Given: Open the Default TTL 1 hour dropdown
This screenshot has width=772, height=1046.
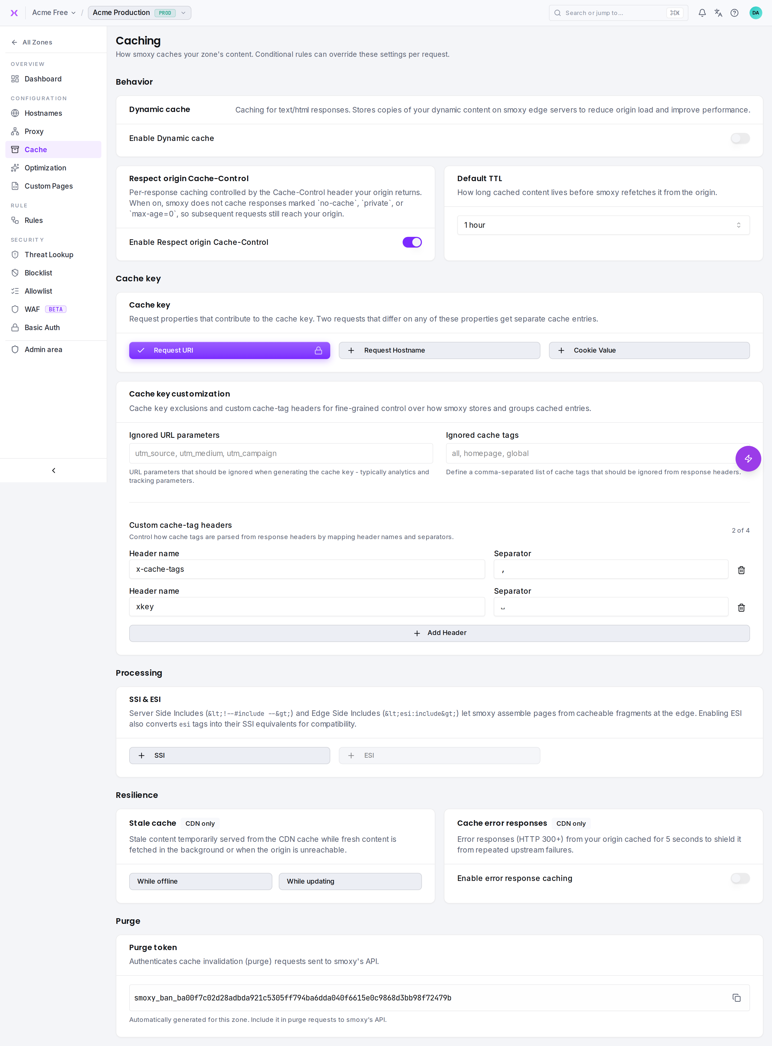Looking at the screenshot, I should pos(603,225).
